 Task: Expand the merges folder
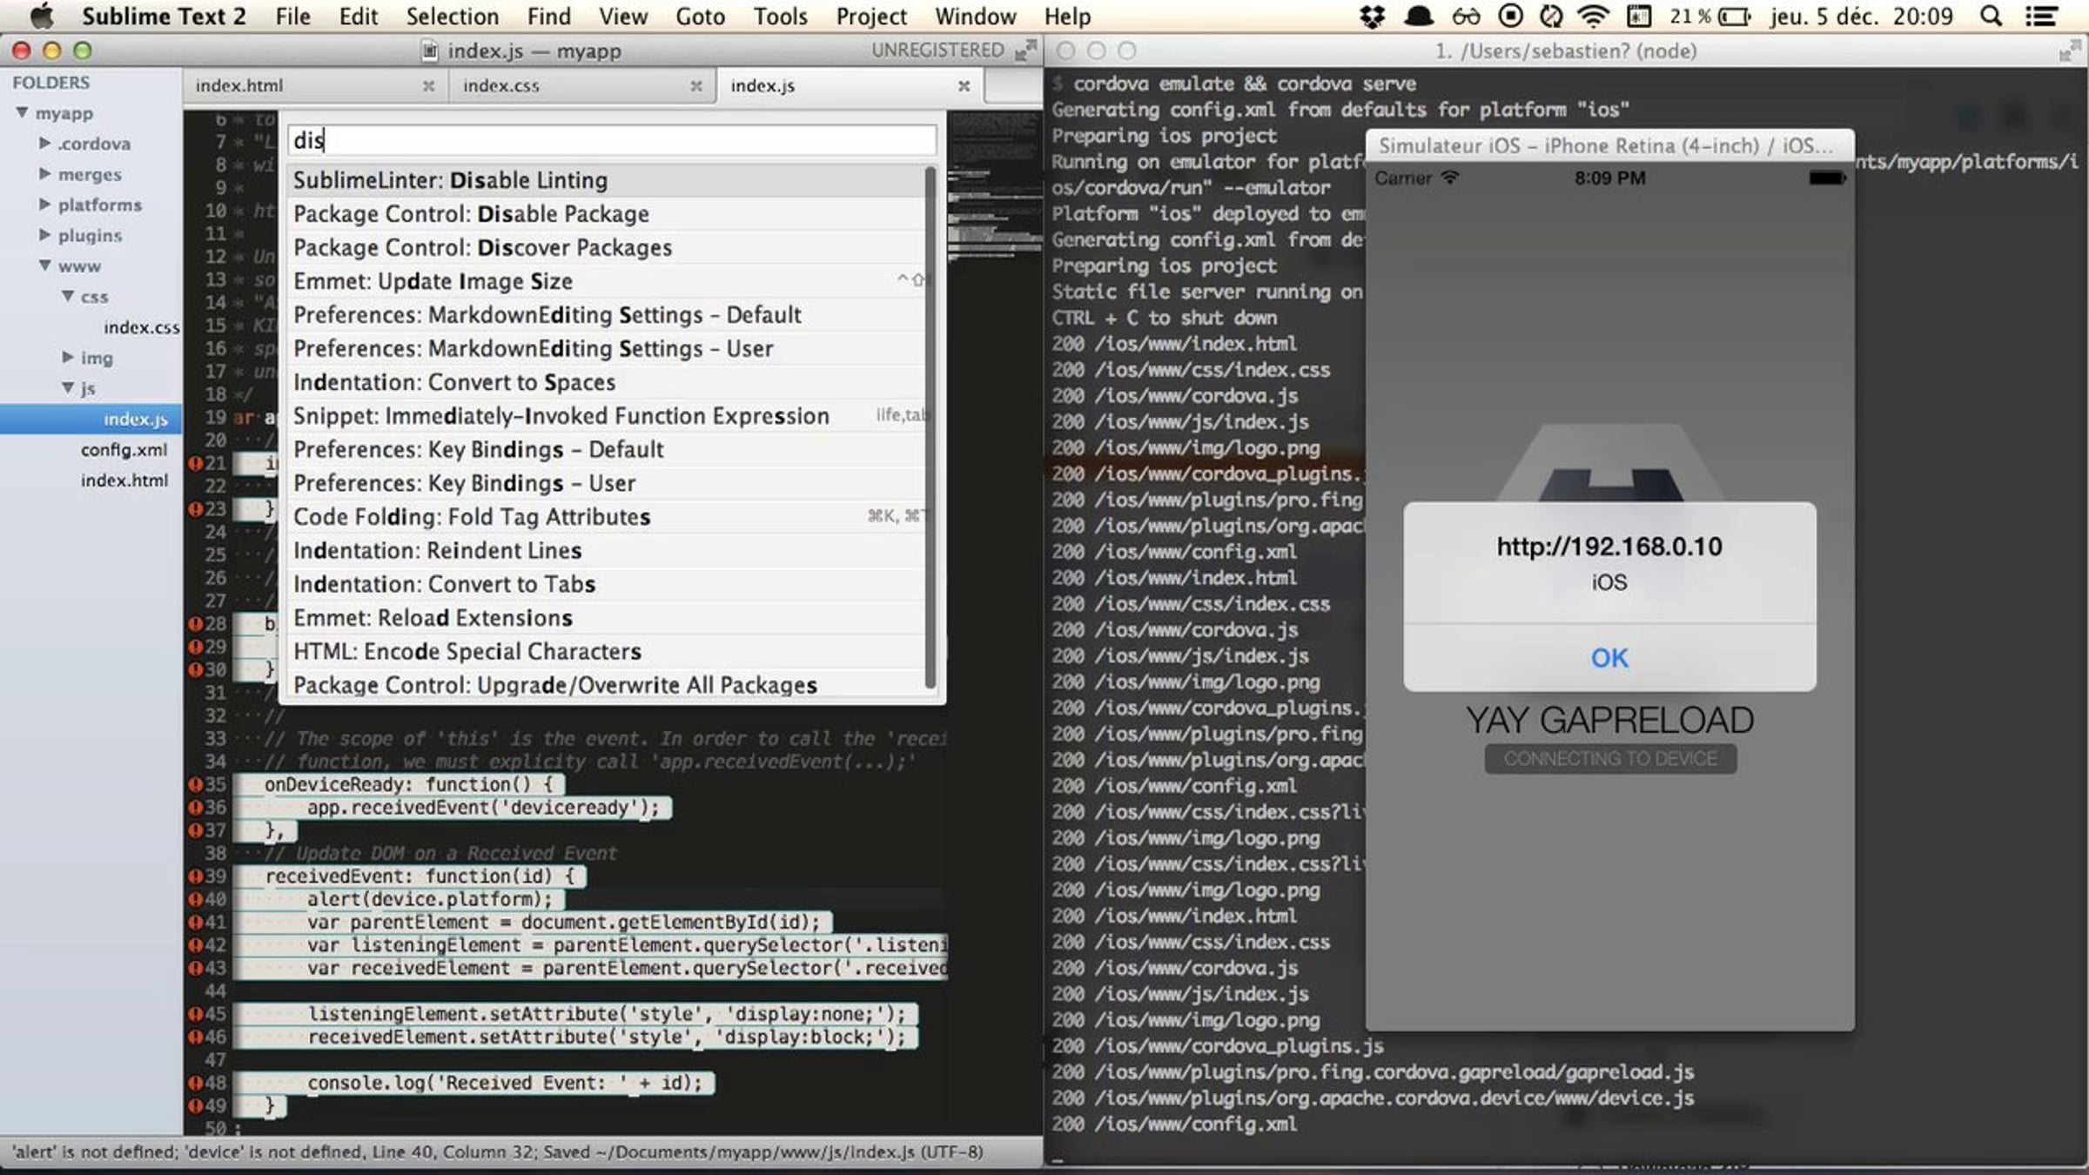[44, 173]
